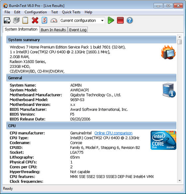The image size is (186, 194).
Task: Click the 2.0GB RAM text
Action: point(20,57)
